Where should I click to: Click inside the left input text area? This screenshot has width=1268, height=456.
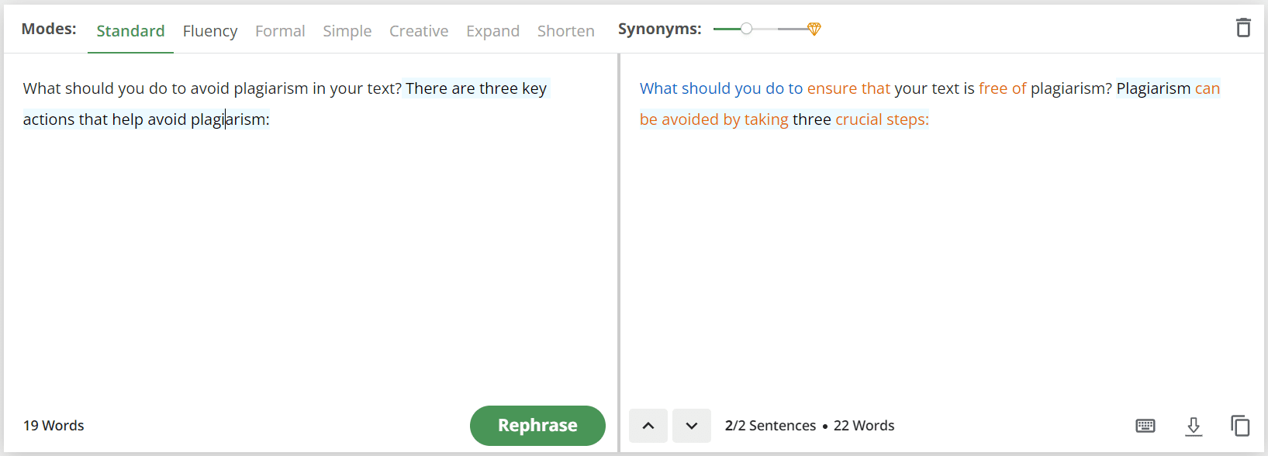coord(310,233)
